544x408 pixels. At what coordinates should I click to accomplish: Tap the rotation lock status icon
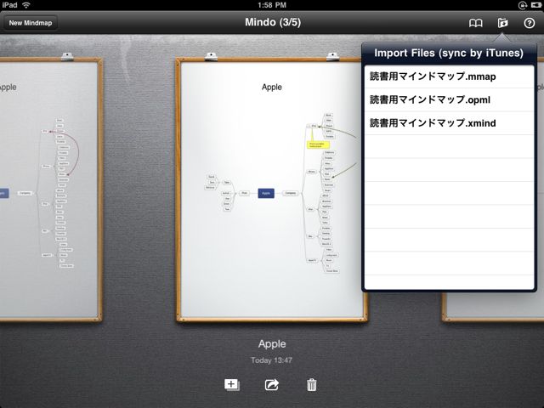522,5
